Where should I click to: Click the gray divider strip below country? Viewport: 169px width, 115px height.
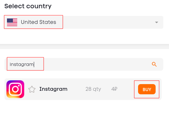click(84, 47)
